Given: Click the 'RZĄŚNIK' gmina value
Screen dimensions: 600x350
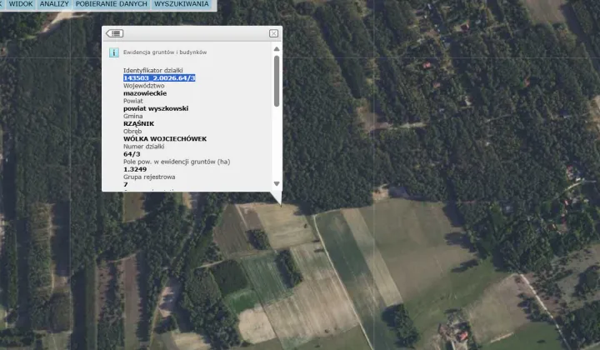Looking at the screenshot, I should [x=139, y=123].
